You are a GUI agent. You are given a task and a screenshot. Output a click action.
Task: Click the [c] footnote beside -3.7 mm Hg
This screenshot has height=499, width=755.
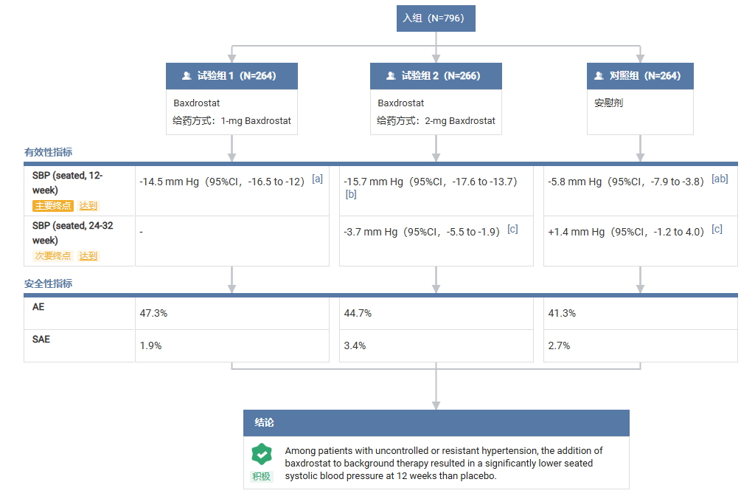click(512, 229)
